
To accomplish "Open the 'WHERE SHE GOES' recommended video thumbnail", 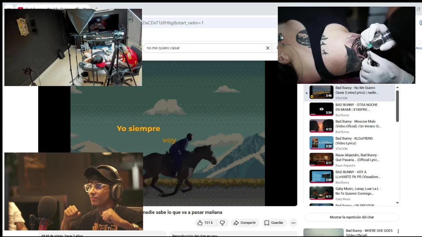I will pyautogui.click(x=323, y=232).
